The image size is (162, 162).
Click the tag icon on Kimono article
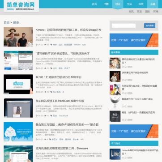[51, 45]
